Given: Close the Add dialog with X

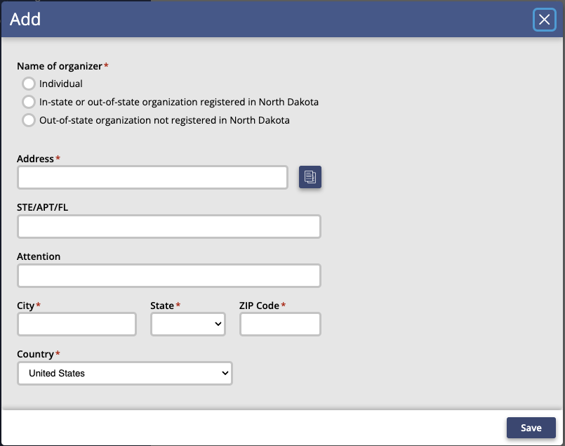Looking at the screenshot, I should pos(544,20).
